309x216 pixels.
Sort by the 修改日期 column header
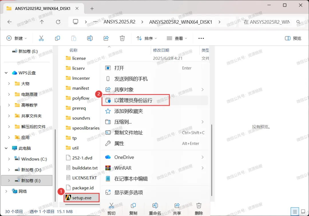pos(161,50)
